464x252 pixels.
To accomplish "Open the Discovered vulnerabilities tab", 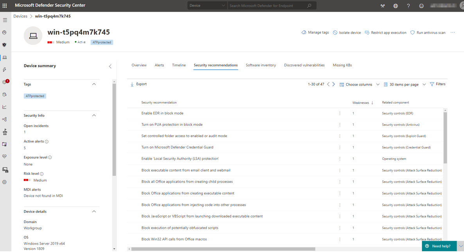I will [x=304, y=65].
